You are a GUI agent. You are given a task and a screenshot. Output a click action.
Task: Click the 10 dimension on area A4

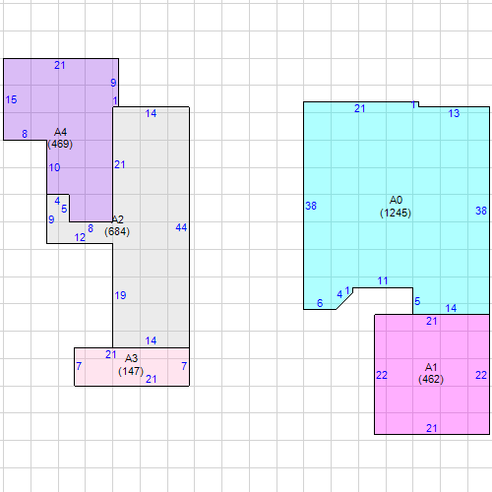point(54,167)
